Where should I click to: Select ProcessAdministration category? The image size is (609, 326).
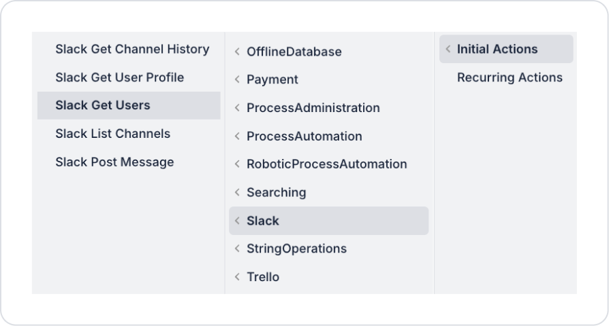tap(313, 108)
